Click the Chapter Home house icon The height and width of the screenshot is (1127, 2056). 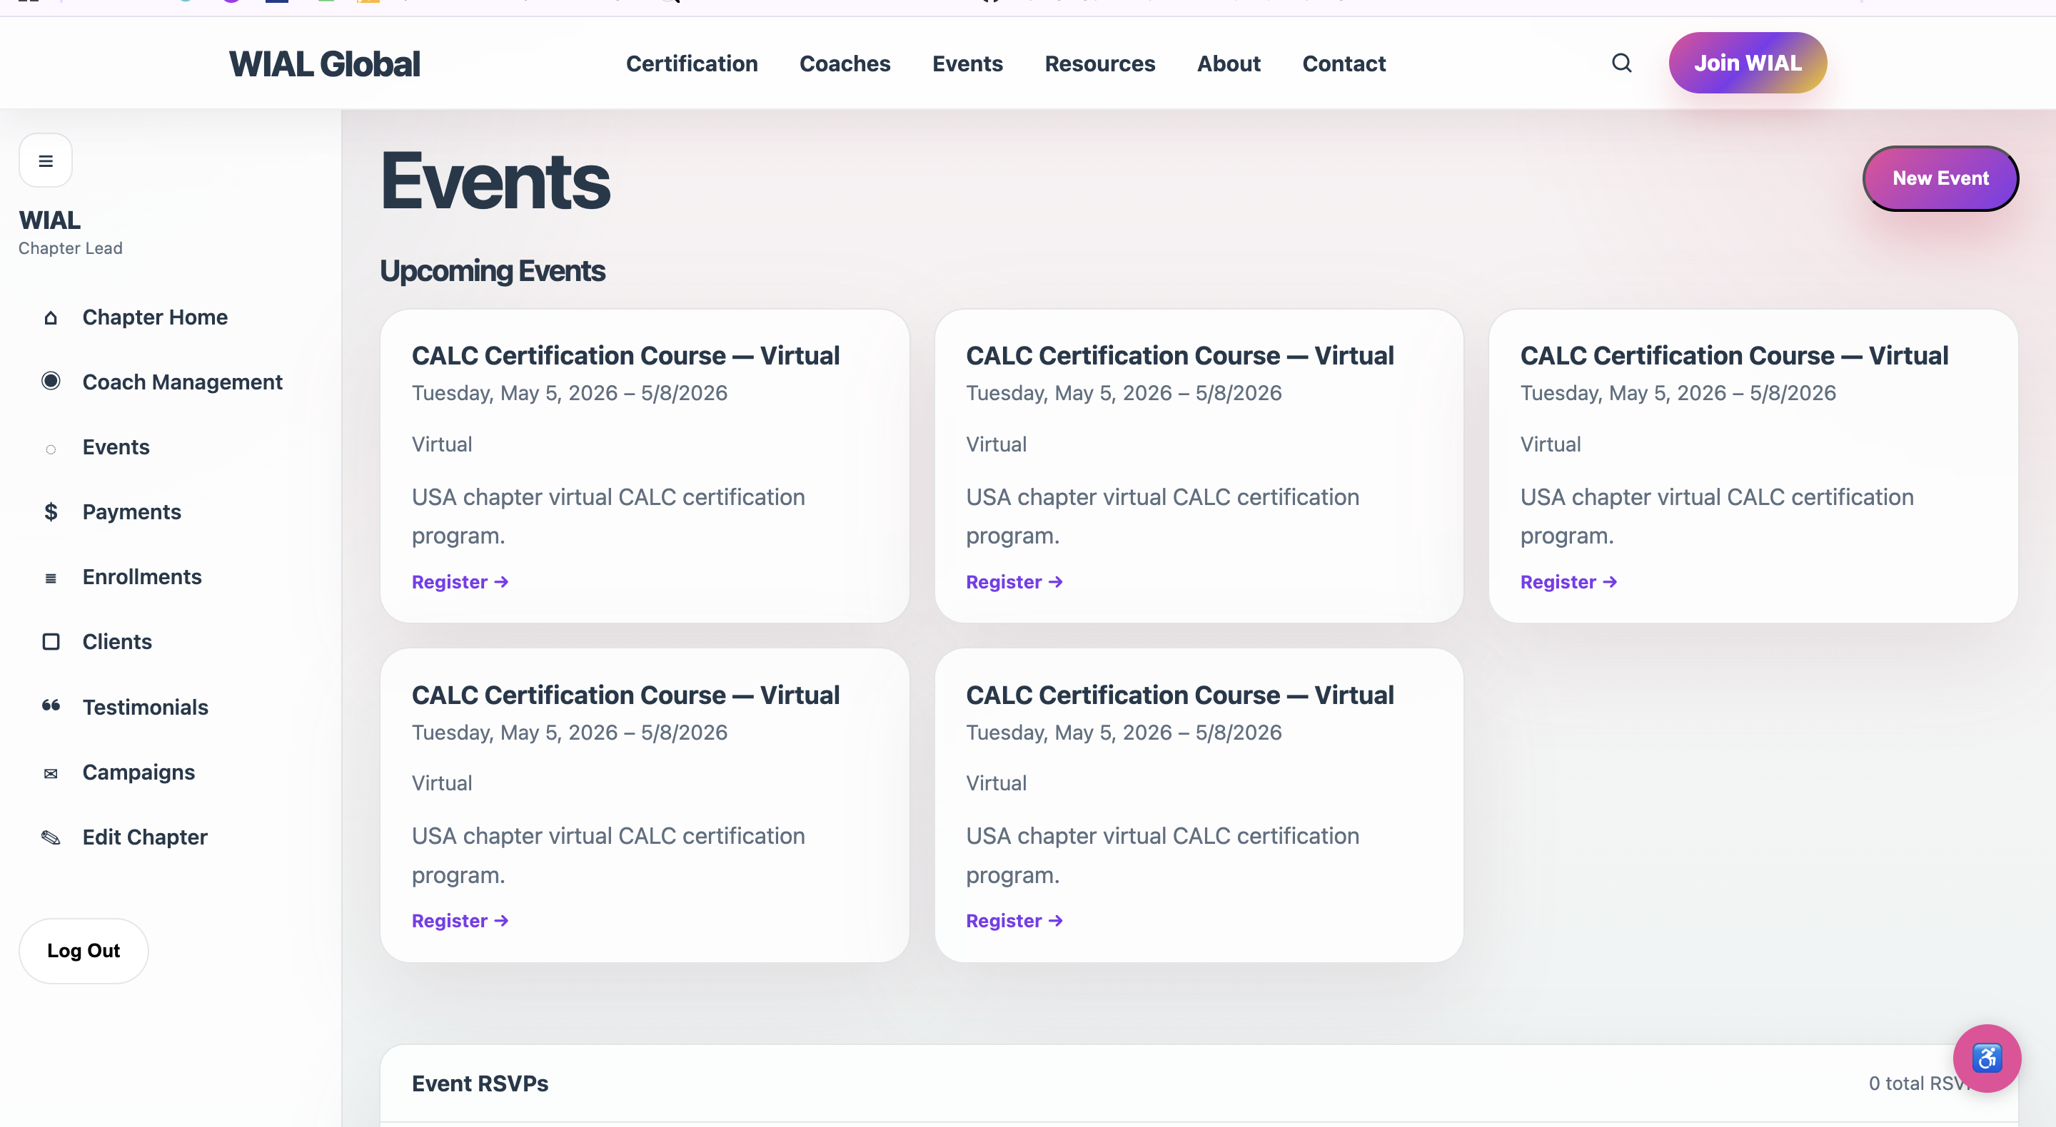click(50, 317)
